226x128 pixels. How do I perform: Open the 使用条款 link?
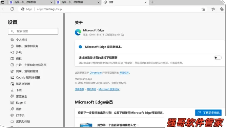[x=79, y=89]
